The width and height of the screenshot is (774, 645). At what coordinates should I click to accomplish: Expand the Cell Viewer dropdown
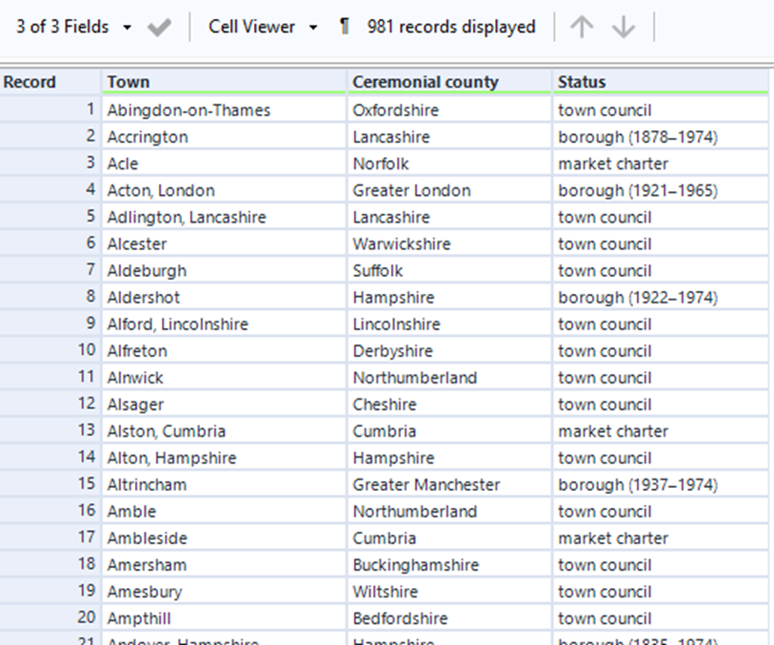263,28
